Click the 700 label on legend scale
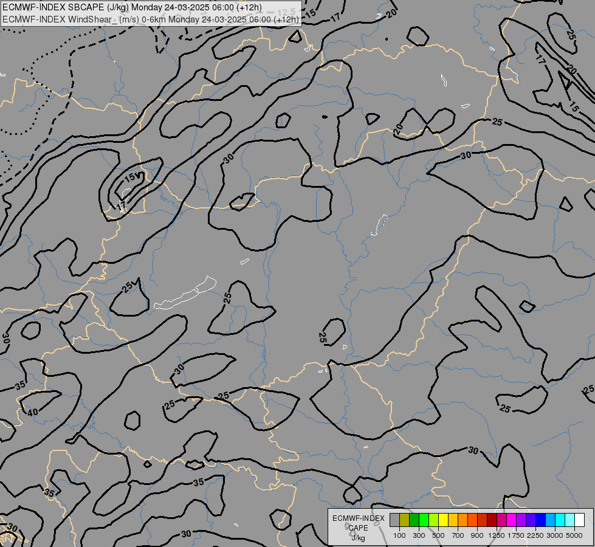The width and height of the screenshot is (595, 547). pos(458,535)
